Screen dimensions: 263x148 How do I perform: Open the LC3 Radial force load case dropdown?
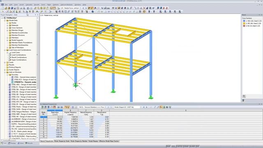click(80, 8)
